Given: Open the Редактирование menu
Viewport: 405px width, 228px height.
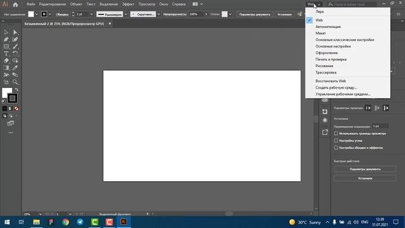Looking at the screenshot, I should pos(53,4).
